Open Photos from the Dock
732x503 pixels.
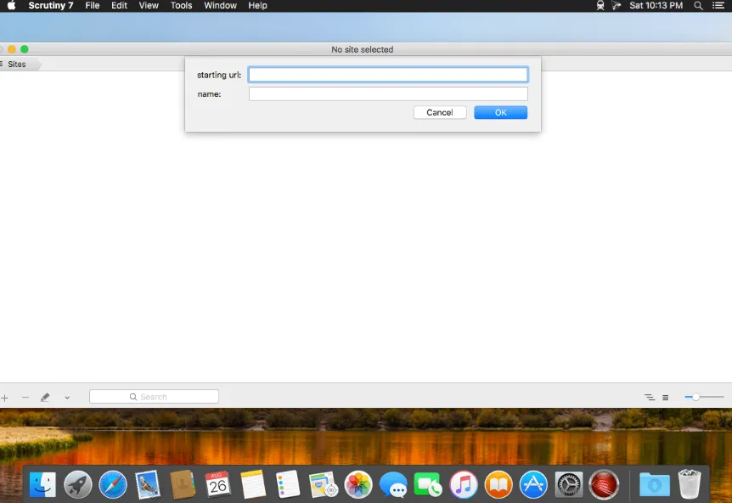[358, 484]
